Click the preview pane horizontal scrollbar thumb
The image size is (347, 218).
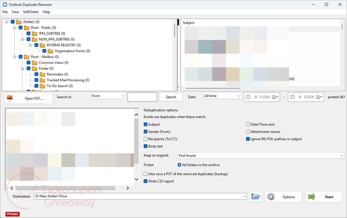point(65,188)
